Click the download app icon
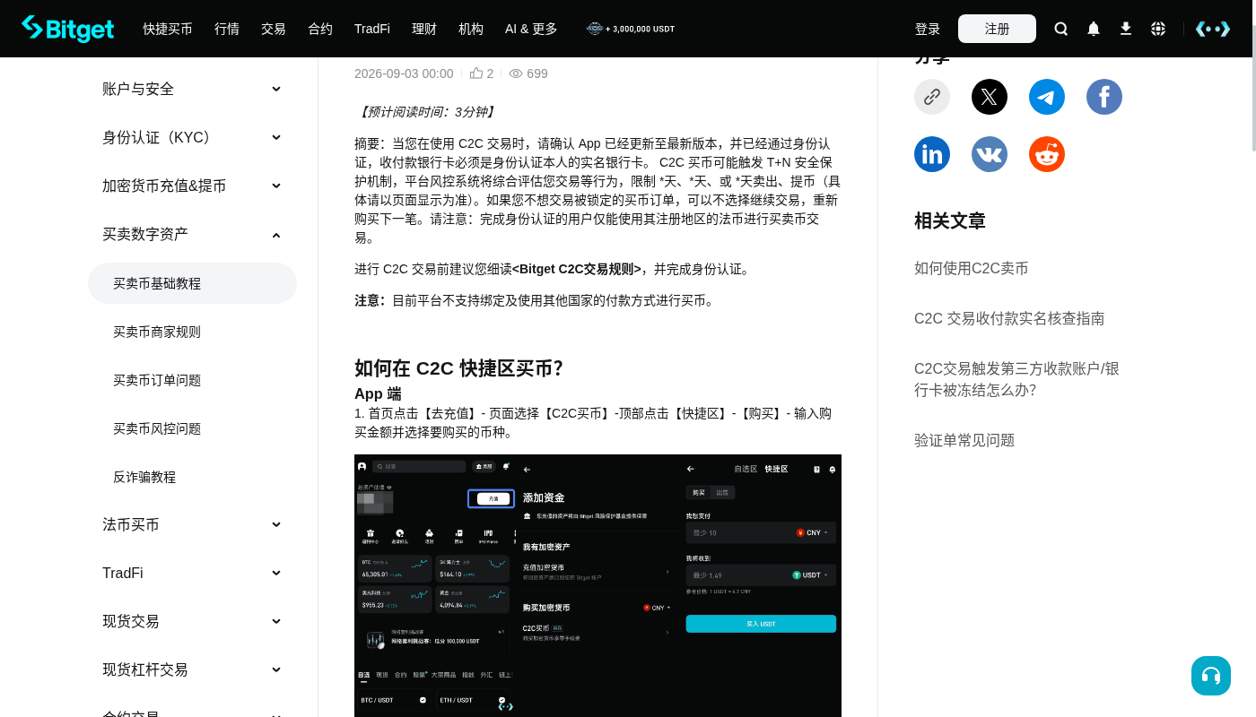The width and height of the screenshot is (1256, 717). point(1126,29)
